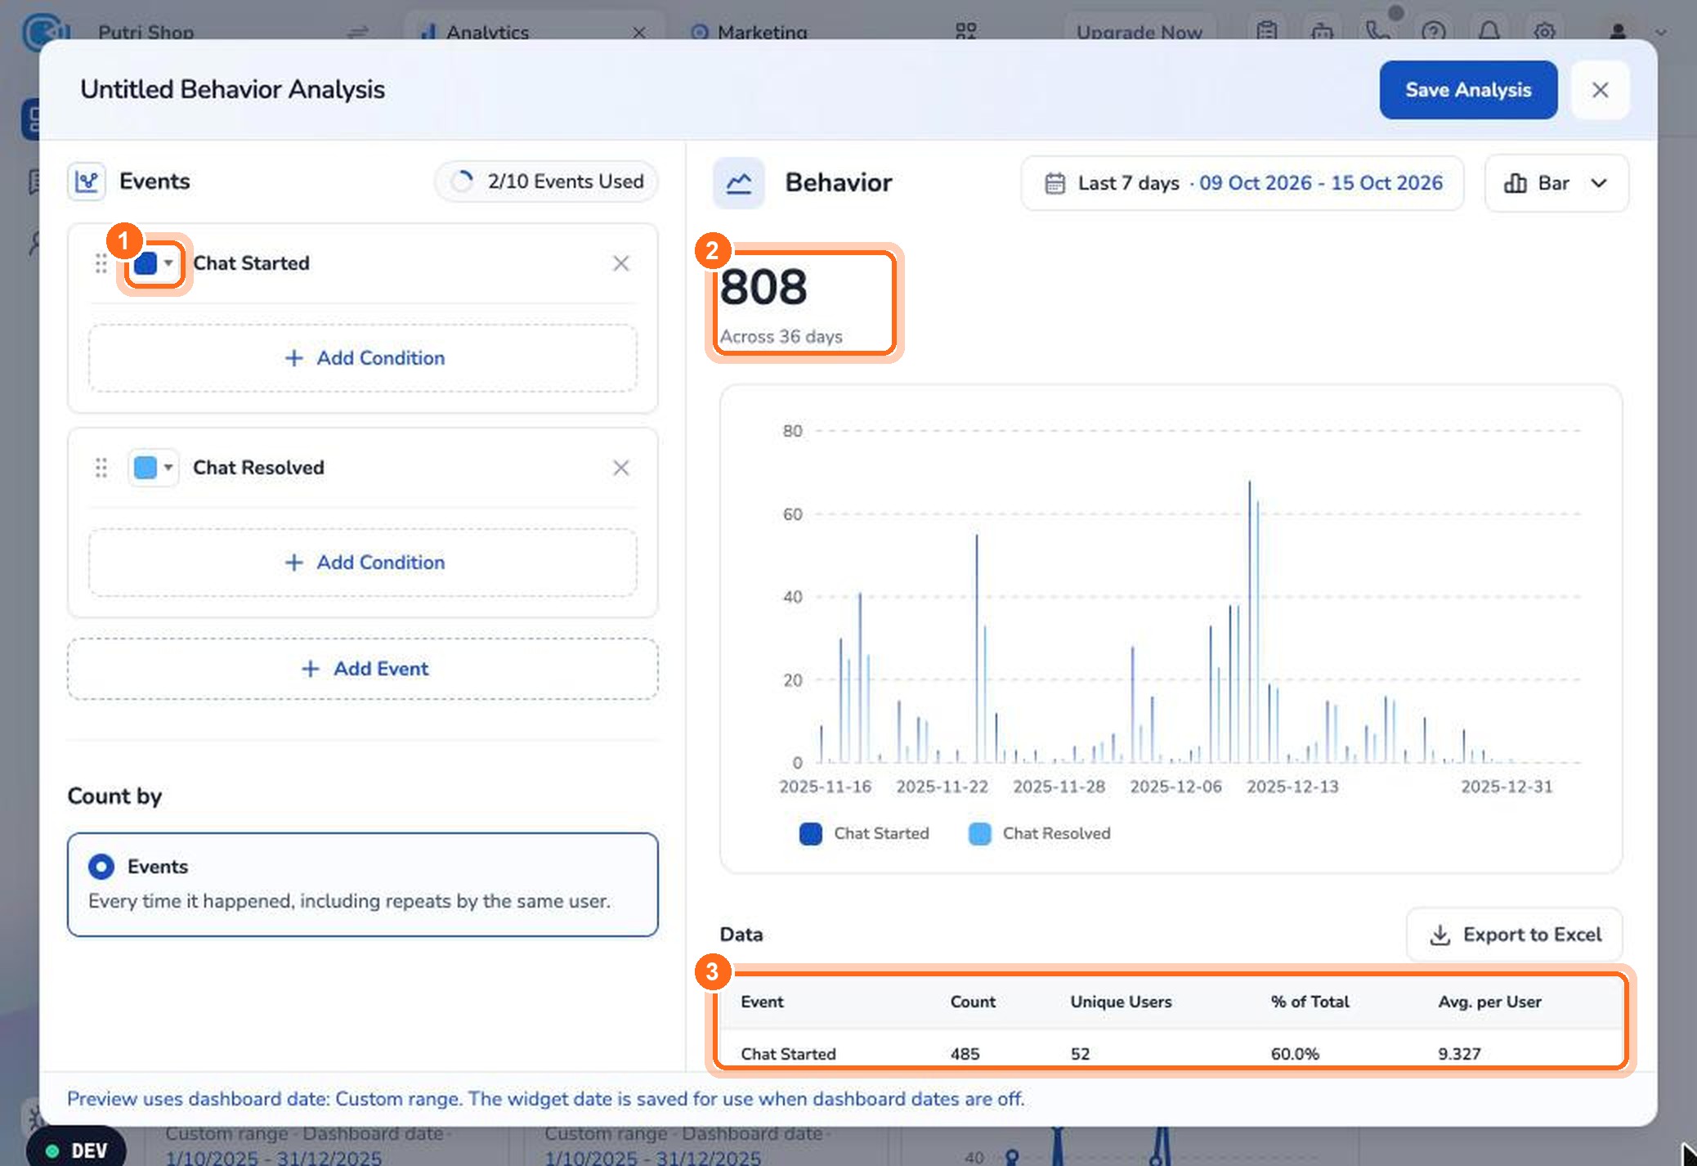The image size is (1697, 1166).
Task: Click the Count column header
Action: coord(973,1002)
